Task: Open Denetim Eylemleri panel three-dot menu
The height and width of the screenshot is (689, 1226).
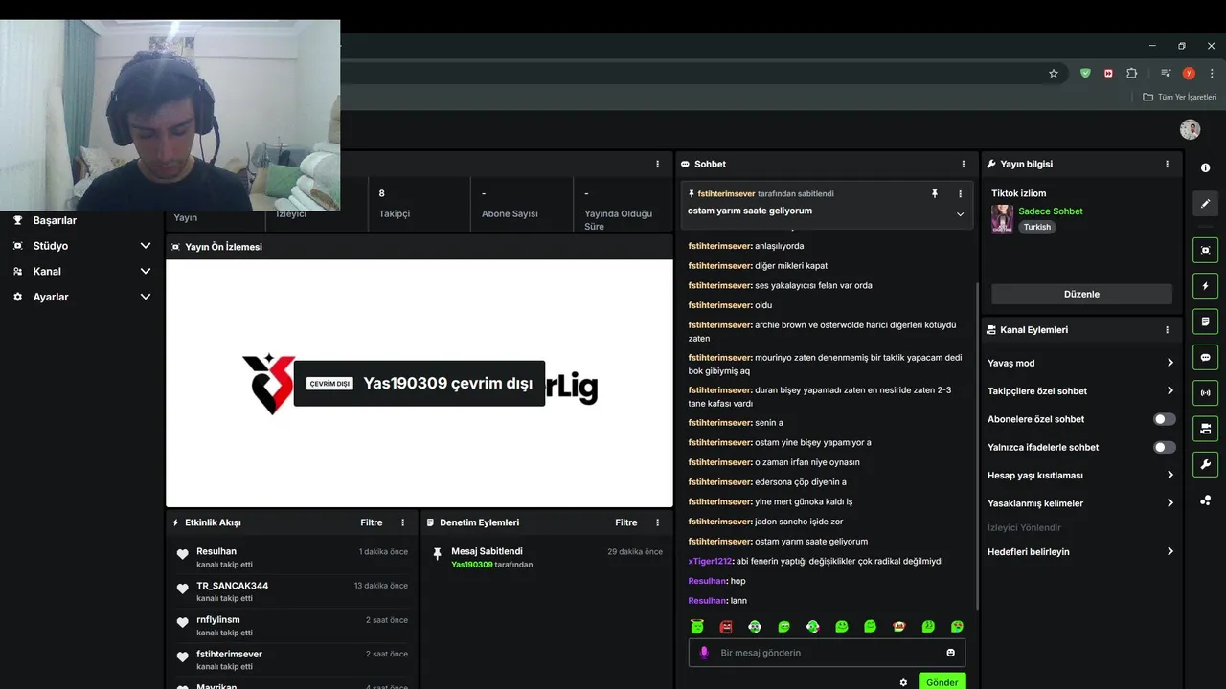Action: coord(657,522)
